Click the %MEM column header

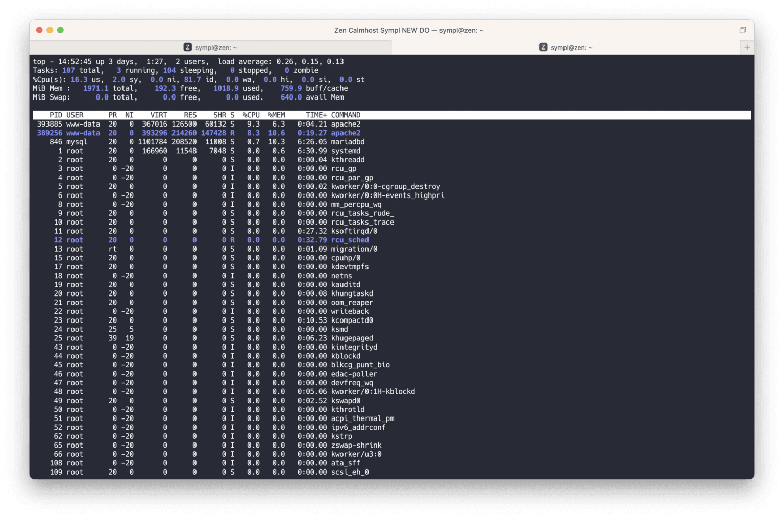277,115
